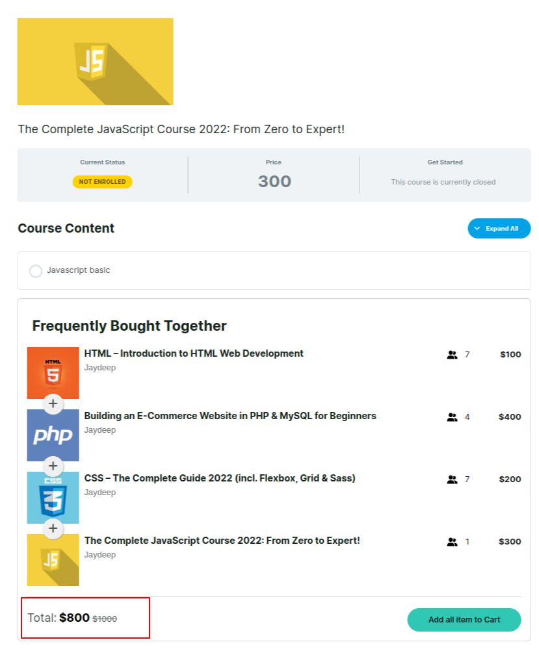Image resolution: width=539 pixels, height=653 pixels.
Task: Click the plus icon above the small JavaScript thumbnail
Action: point(53,529)
